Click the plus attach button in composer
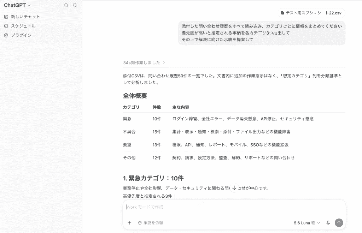 pyautogui.click(x=129, y=223)
